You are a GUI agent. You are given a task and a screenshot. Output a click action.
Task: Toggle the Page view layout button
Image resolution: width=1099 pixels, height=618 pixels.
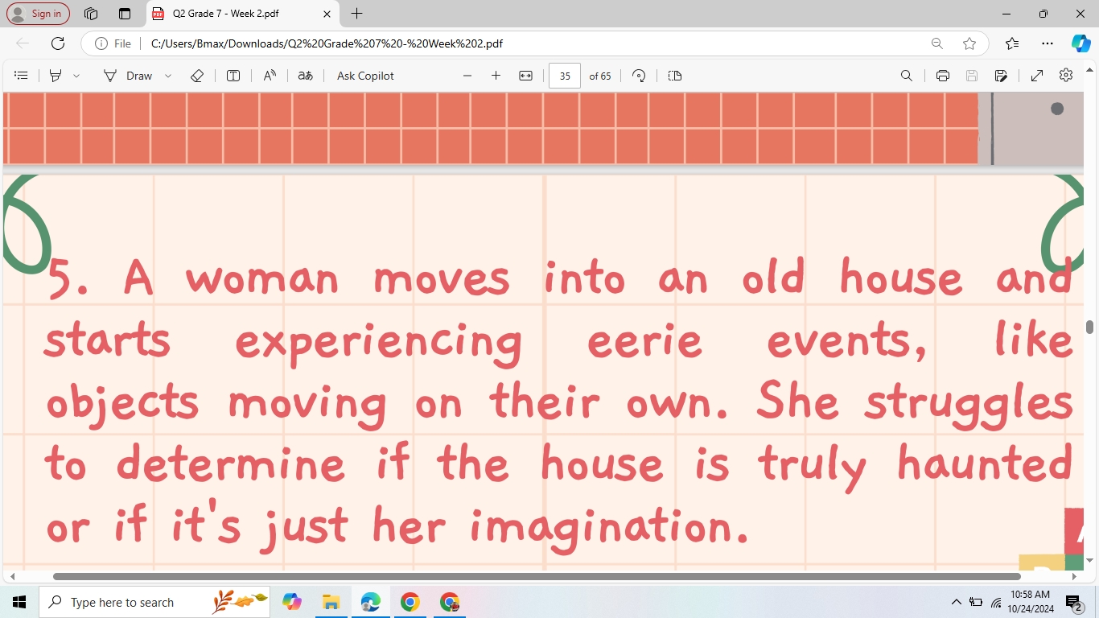[x=675, y=76]
